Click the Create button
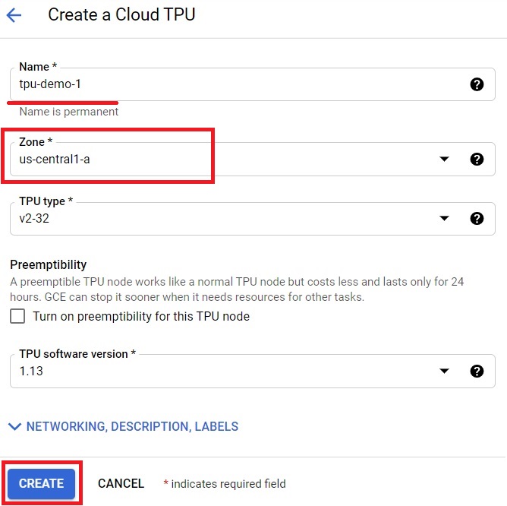Screen dimensions: 507x506 [42, 483]
